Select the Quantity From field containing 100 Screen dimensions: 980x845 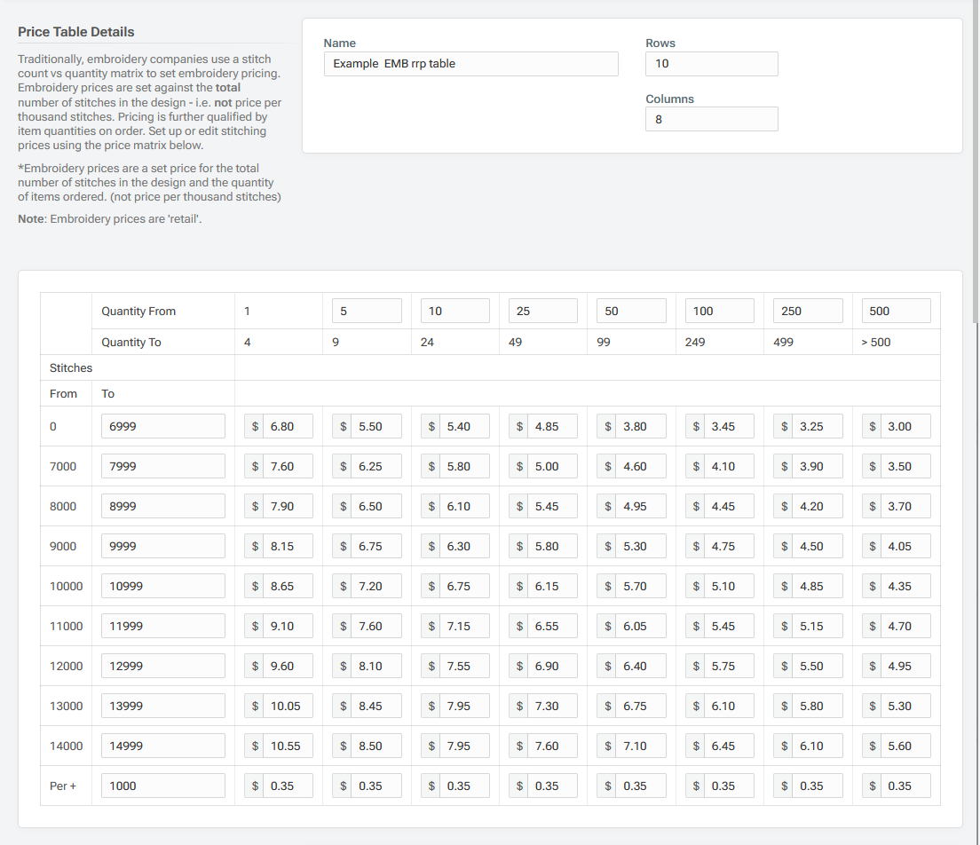tap(719, 310)
